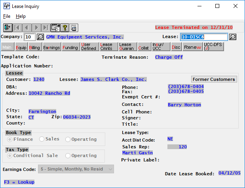Click the address 10042 Rancho Rd

[x=49, y=93]
